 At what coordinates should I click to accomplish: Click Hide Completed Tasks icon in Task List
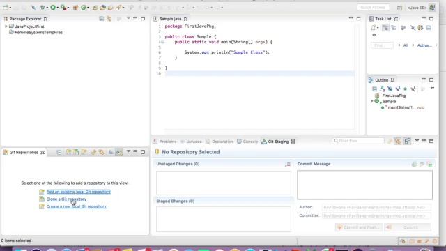click(x=413, y=28)
